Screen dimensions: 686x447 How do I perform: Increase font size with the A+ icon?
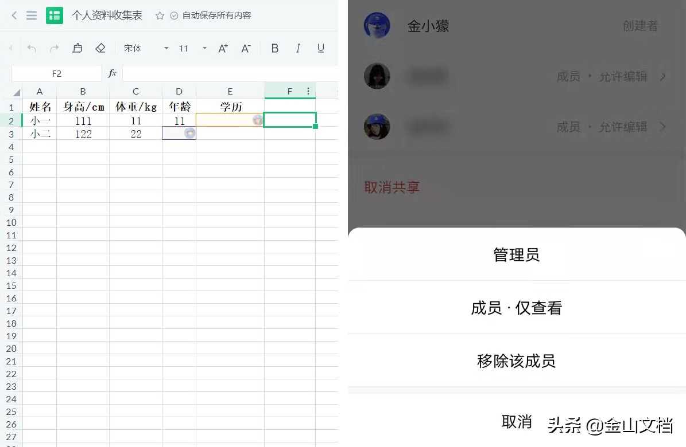[x=223, y=48]
